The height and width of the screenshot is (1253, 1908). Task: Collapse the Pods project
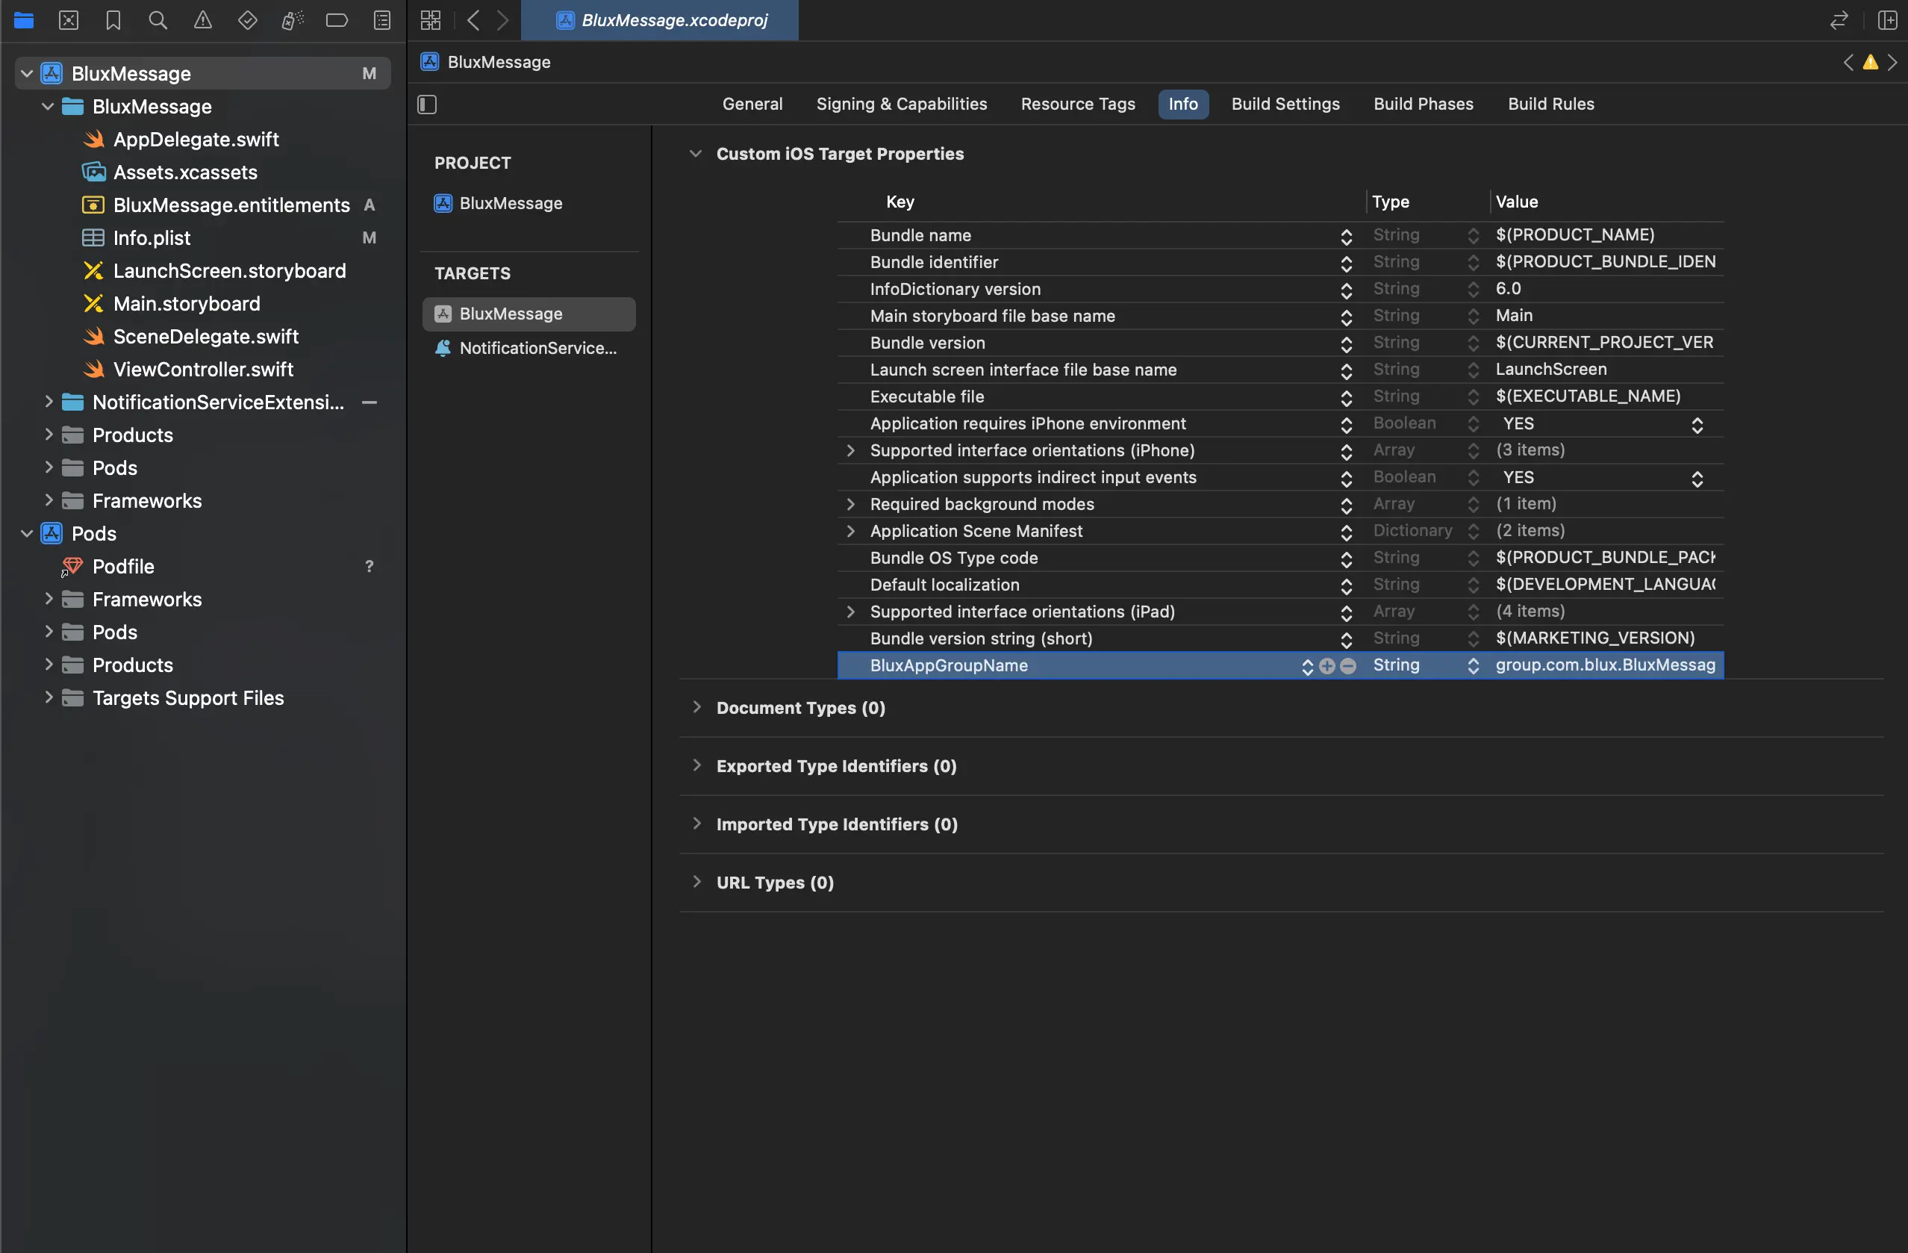[26, 534]
